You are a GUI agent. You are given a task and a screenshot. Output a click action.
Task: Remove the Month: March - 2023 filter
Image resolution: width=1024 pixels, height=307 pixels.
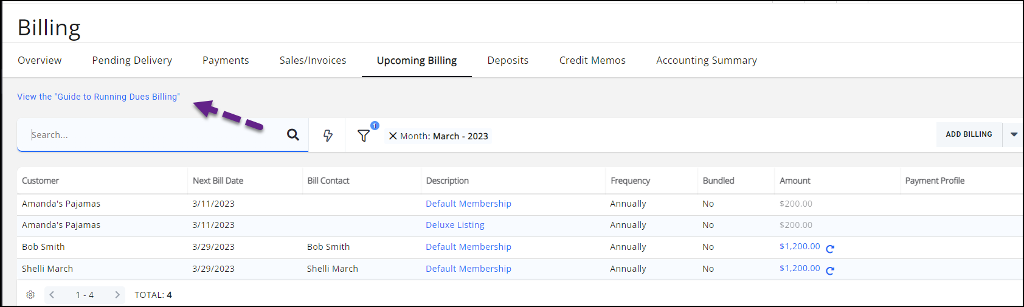(393, 136)
